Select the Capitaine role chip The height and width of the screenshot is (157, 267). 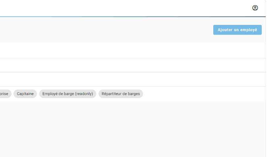pos(25,94)
